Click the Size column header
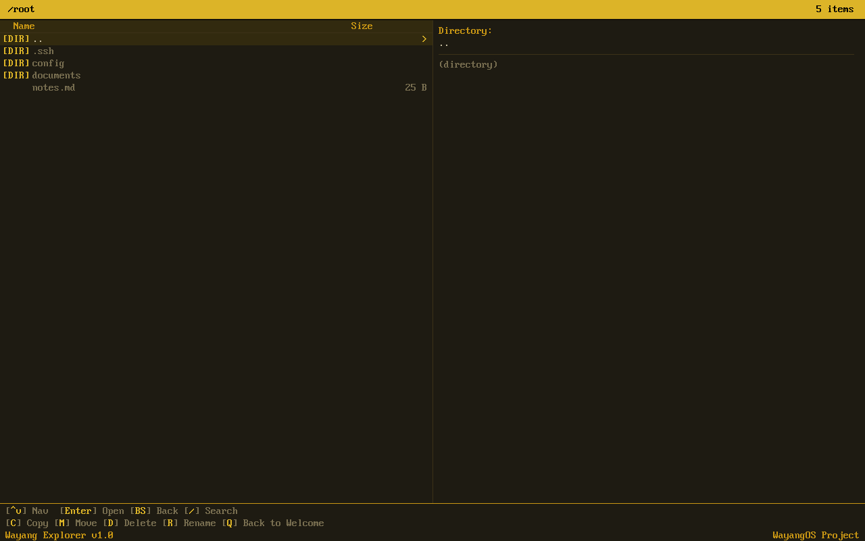 pyautogui.click(x=362, y=26)
